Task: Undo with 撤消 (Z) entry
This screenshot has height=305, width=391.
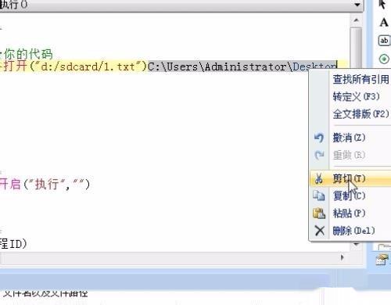Action: pos(349,138)
